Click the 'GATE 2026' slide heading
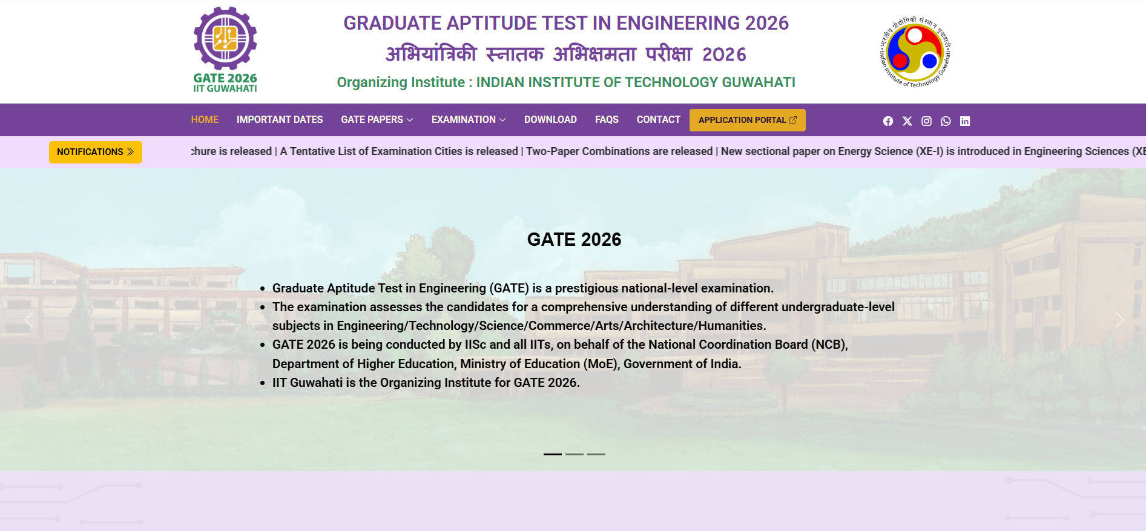Screen dimensions: 1146x531 574,239
